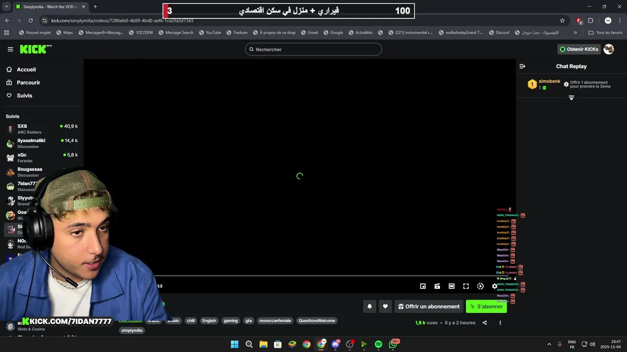Select the gaming tag
The height and width of the screenshot is (352, 627).
[x=231, y=321]
